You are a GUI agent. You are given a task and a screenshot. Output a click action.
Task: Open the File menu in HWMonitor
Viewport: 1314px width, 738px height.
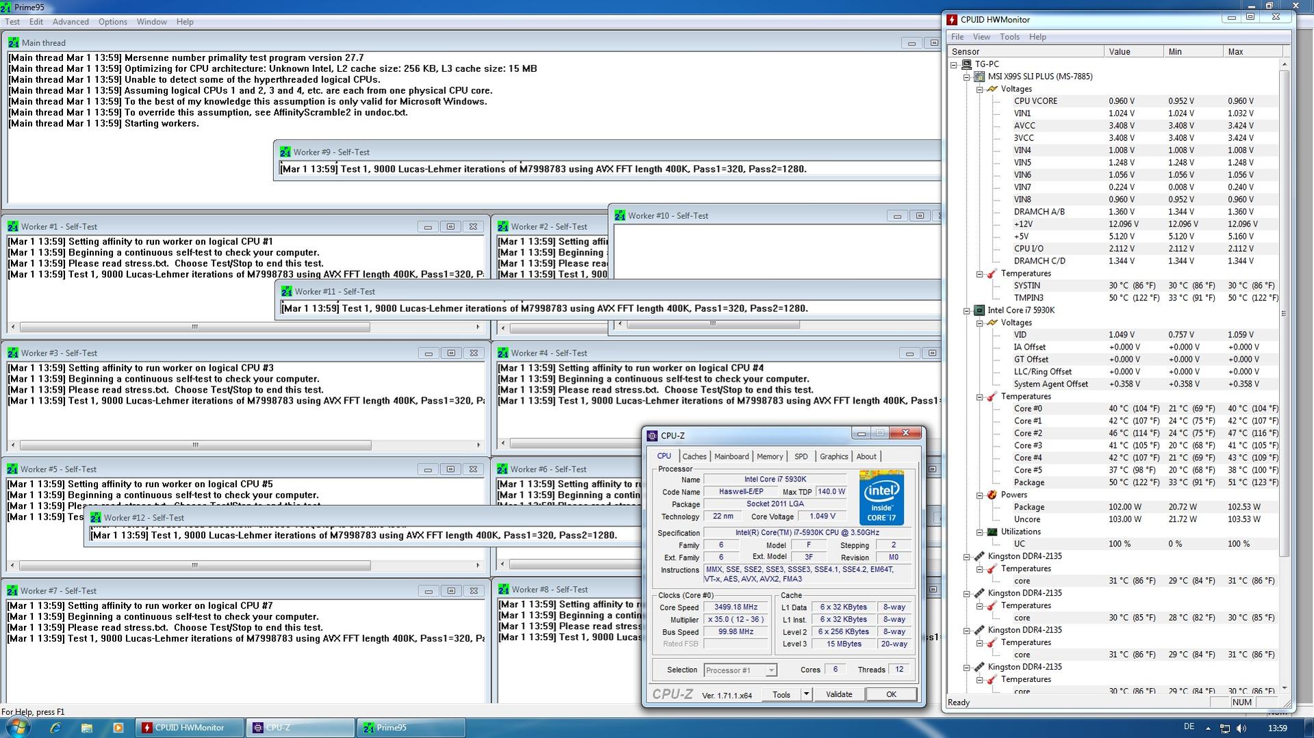coord(957,37)
